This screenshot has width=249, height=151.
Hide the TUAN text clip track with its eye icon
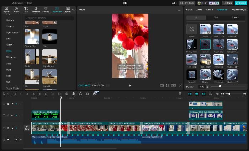click(x=12, y=115)
